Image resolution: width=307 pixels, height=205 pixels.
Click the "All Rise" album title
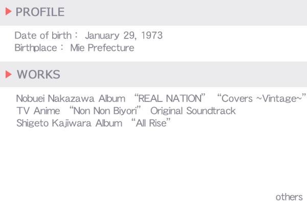point(151,123)
